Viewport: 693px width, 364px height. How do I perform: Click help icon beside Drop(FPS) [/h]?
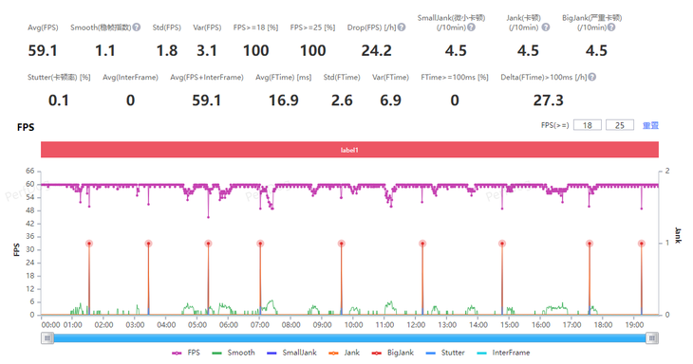[x=402, y=27]
